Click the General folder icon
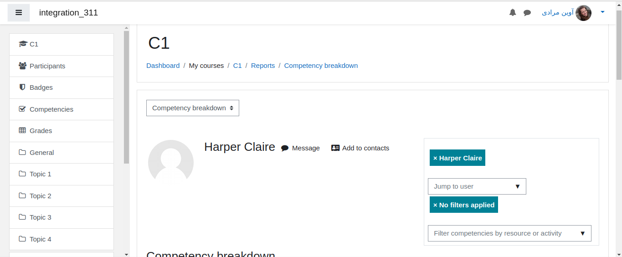The height and width of the screenshot is (257, 622). (22, 152)
